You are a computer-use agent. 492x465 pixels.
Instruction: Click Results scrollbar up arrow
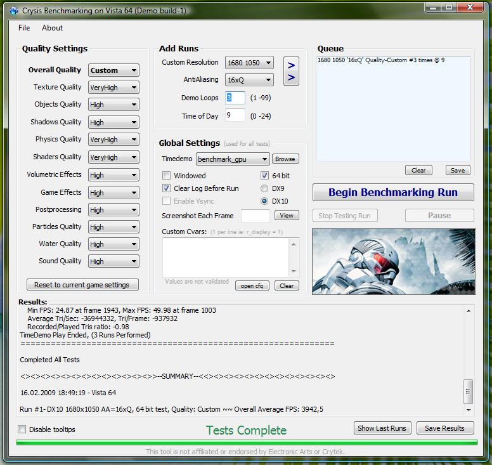469,311
